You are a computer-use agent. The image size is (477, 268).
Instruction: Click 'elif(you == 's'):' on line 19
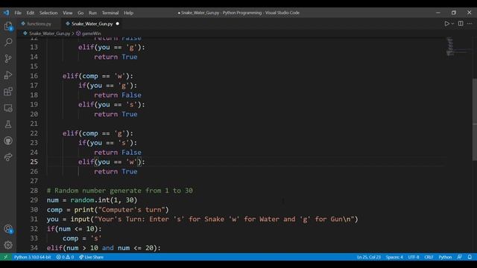coord(112,104)
